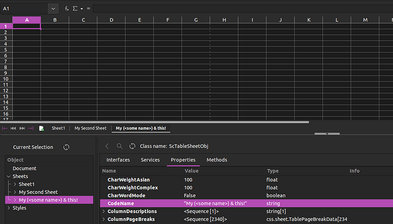Viewport: 393px width, 224px height.
Task: Open the Services tab
Action: (x=150, y=160)
